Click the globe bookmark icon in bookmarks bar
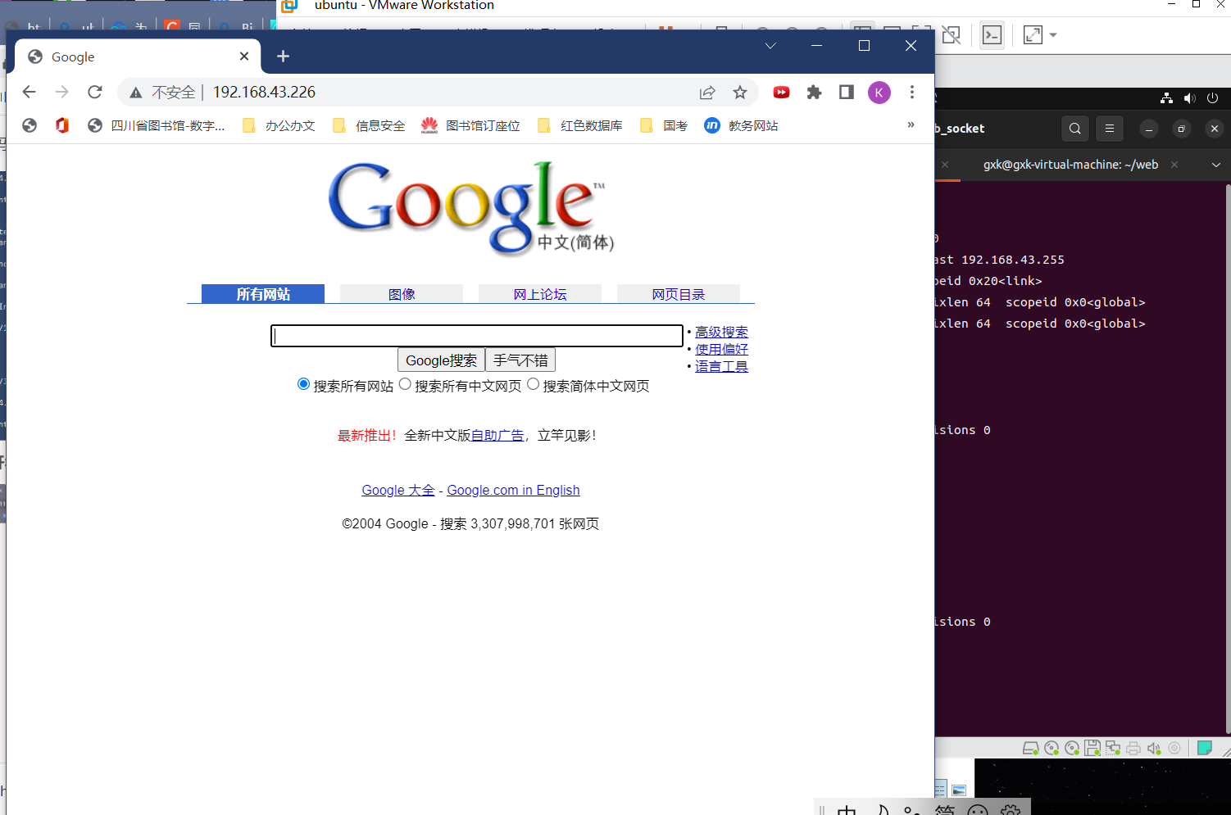The height and width of the screenshot is (815, 1231). tap(30, 125)
